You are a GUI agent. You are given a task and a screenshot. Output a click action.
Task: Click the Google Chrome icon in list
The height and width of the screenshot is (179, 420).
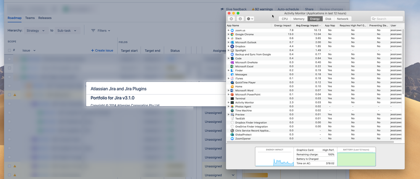[232, 34]
